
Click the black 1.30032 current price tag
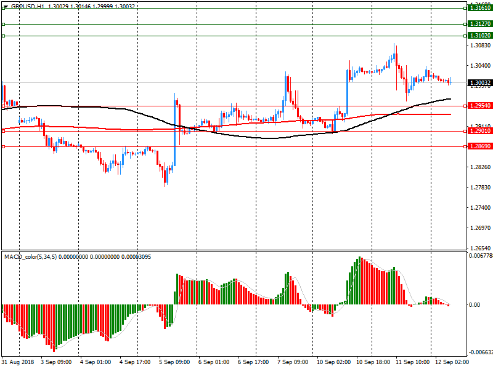(x=479, y=83)
